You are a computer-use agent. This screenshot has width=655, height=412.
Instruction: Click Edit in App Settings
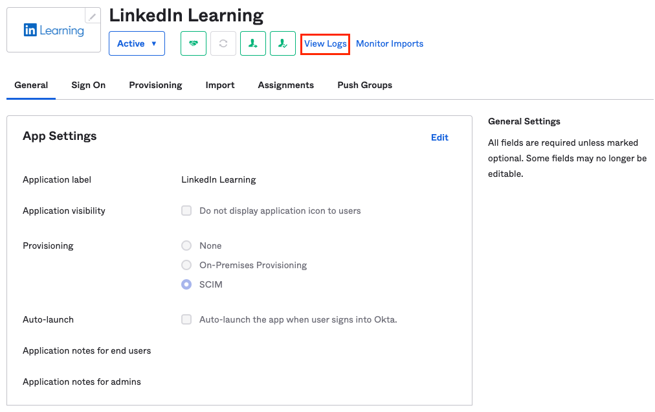439,137
